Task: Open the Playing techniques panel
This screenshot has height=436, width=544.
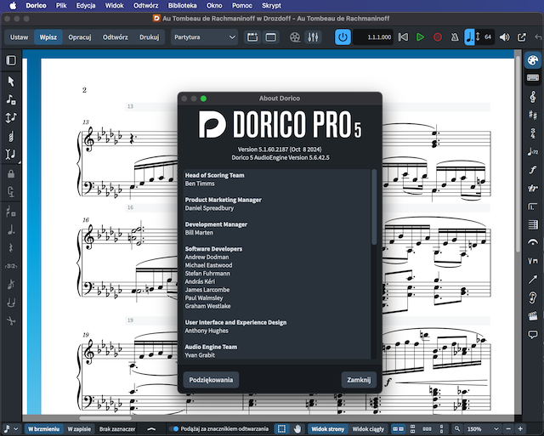Action: pyautogui.click(x=533, y=261)
